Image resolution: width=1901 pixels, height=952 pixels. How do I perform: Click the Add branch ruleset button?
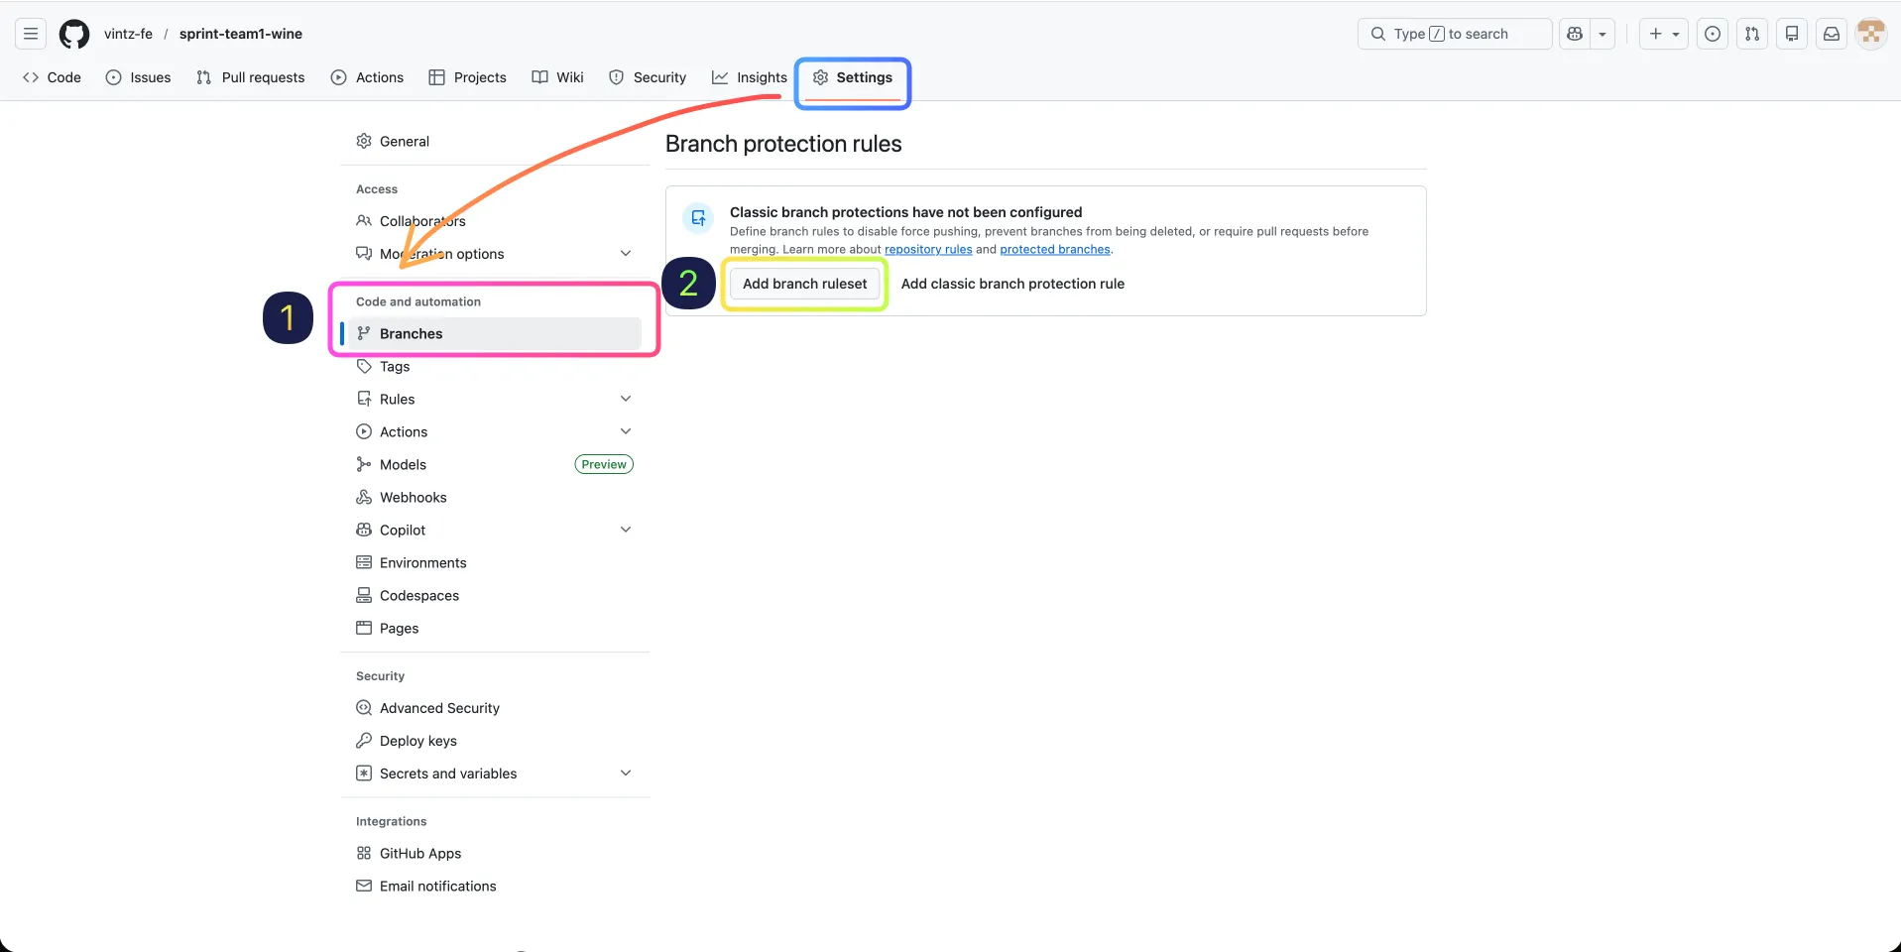pos(805,284)
